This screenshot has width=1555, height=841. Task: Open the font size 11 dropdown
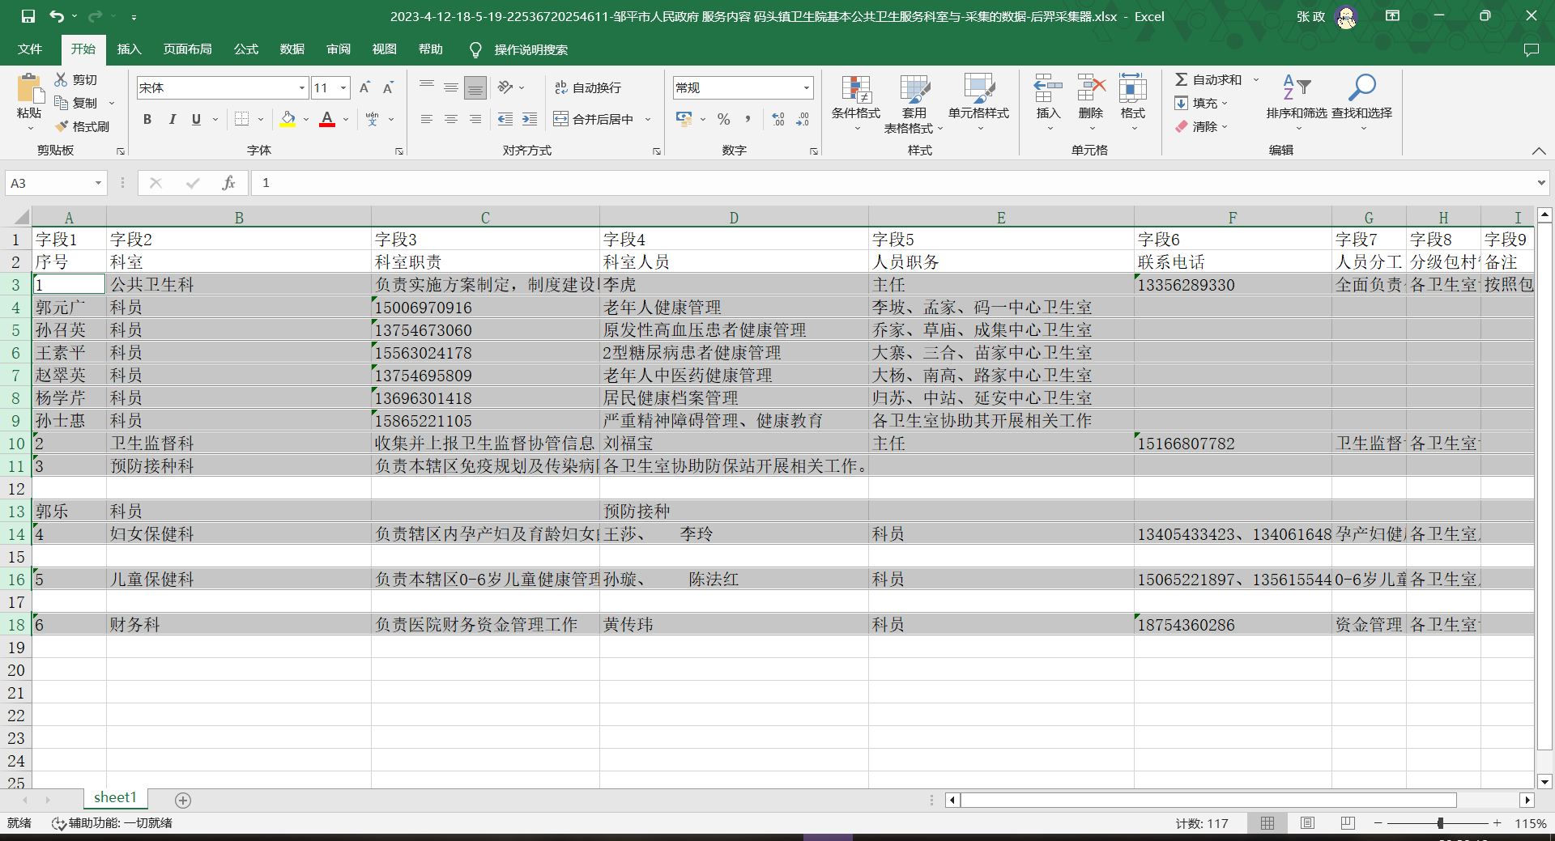pos(344,87)
